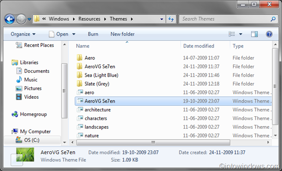282x171 pixels.
Task: Click the file list vertical scroll down arrow
Action: 275,135
